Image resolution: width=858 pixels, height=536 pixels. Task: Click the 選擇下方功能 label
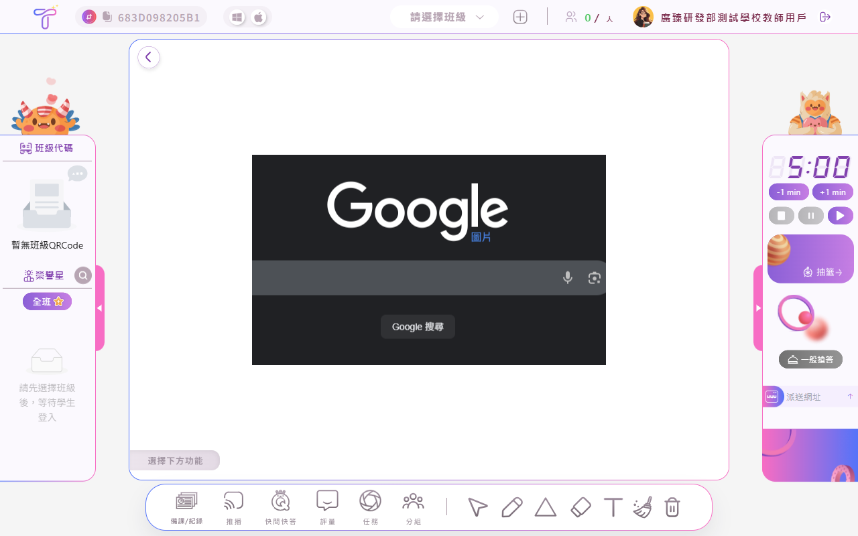click(174, 460)
